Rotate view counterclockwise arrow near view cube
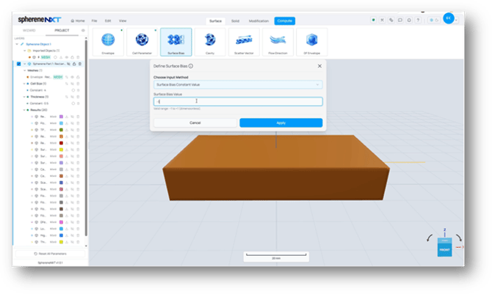Viewport: 492px width, 294px height. 430,238
